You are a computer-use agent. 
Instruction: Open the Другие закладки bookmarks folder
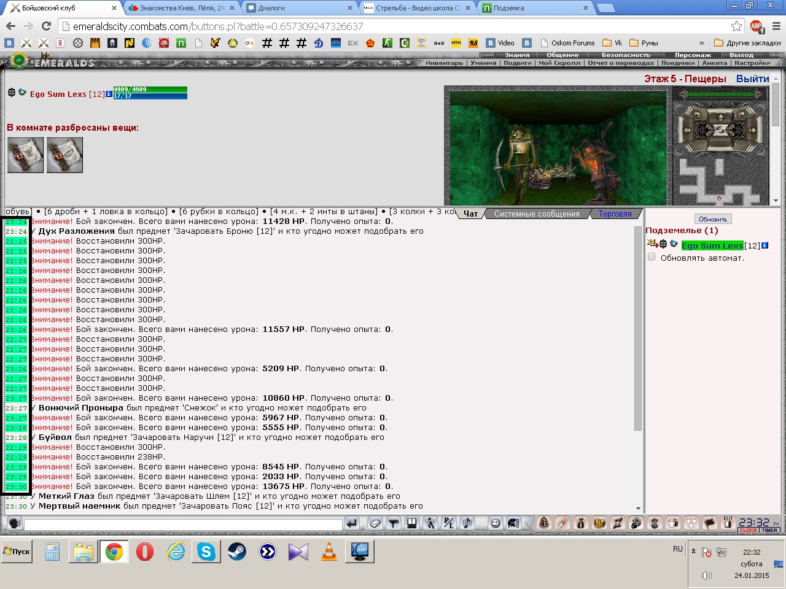(747, 43)
